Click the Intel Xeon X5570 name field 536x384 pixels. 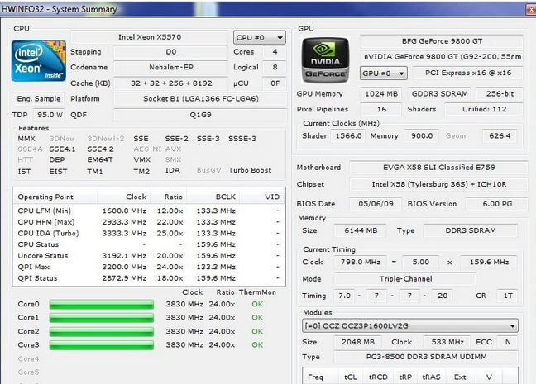tap(150, 37)
